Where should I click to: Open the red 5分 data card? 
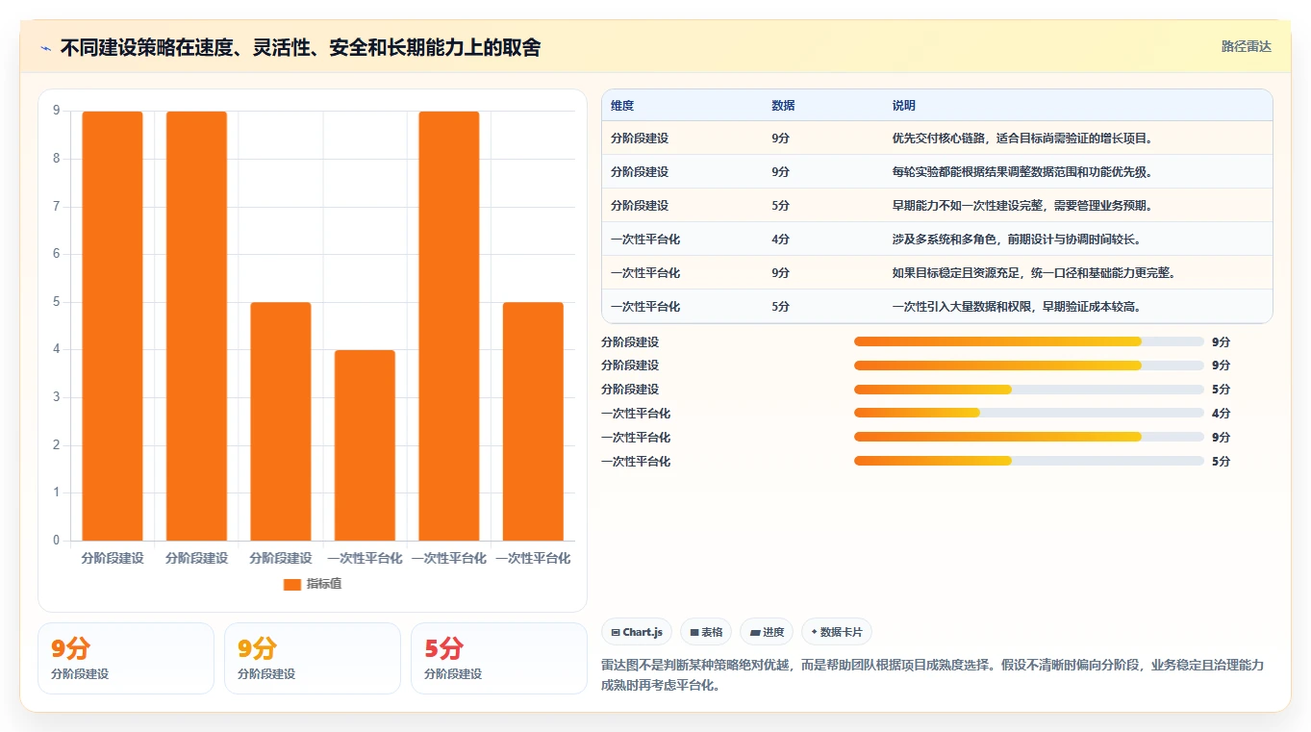coord(499,658)
